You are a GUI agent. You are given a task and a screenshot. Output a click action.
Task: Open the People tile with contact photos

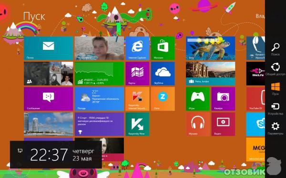tap(48, 74)
